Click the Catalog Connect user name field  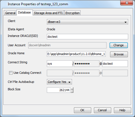(60, 73)
